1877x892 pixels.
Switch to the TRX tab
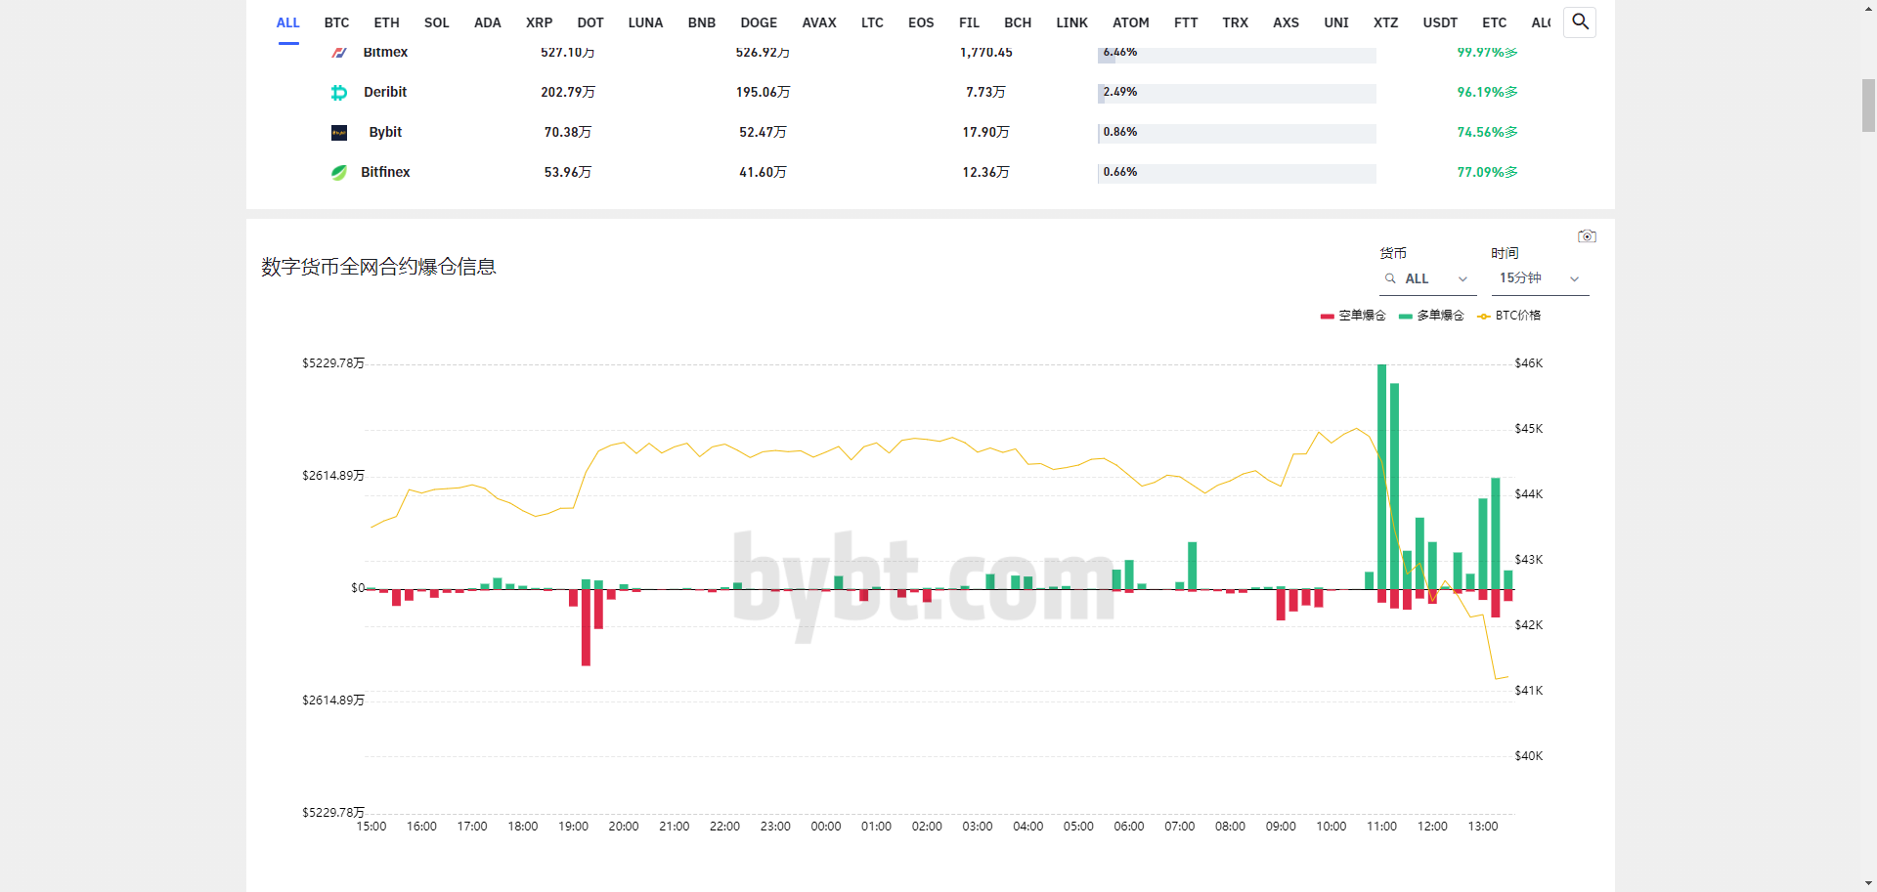1235,22
